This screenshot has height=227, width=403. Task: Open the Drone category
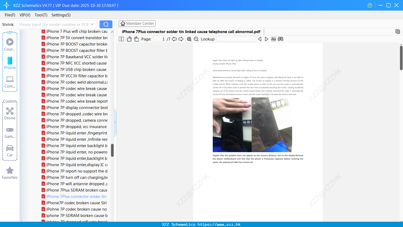click(10, 114)
